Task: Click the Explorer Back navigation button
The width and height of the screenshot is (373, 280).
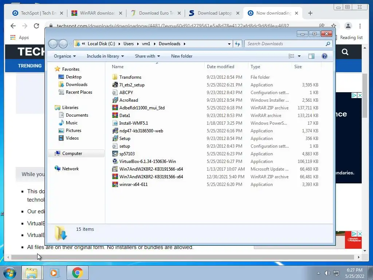Action: point(53,44)
